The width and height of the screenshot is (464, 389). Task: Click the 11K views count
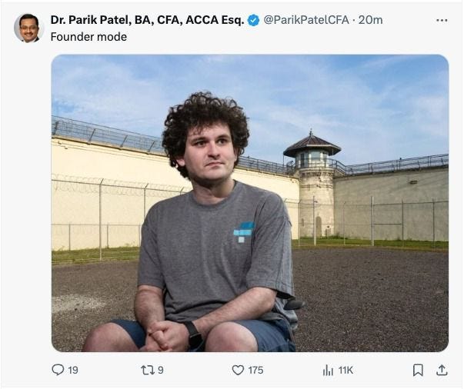(x=345, y=370)
